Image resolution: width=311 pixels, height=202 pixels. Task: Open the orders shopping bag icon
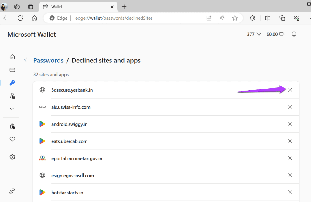click(12, 126)
